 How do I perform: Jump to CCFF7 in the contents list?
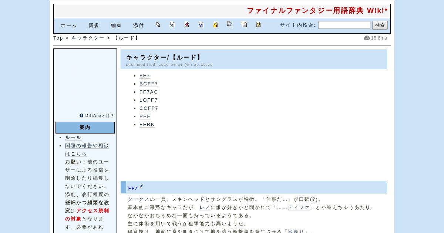pos(149,108)
